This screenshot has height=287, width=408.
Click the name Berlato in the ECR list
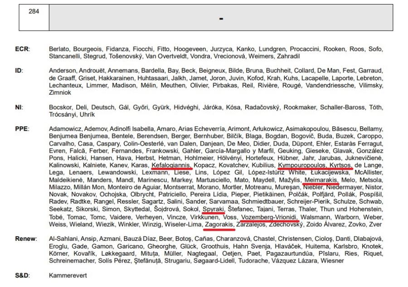pos(59,49)
